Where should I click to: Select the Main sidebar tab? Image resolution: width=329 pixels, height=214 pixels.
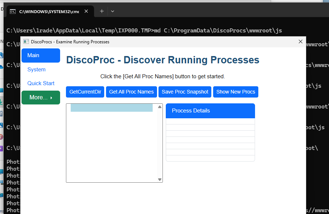coord(40,55)
